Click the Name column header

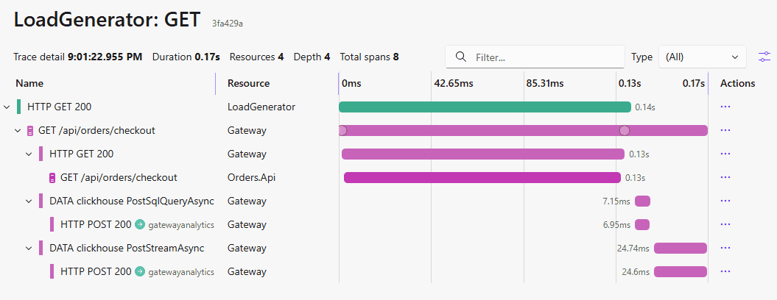click(29, 83)
